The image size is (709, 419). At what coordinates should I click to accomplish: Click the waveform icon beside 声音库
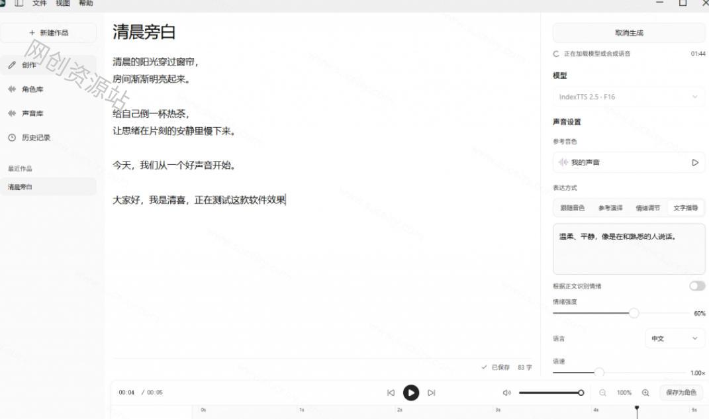(12, 113)
